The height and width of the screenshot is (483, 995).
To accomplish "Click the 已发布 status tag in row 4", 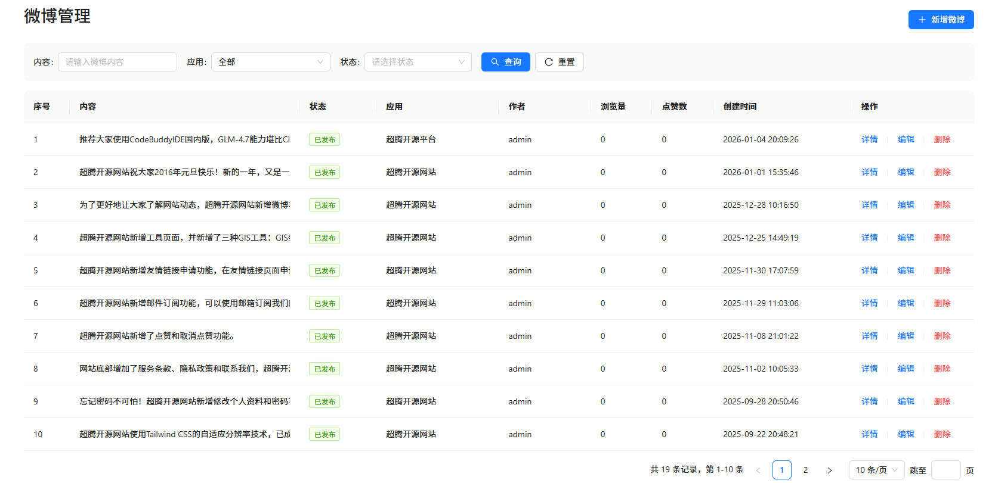I will click(325, 238).
